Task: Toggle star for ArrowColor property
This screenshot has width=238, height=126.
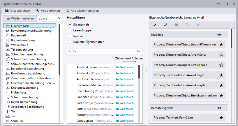Action: 221,55
